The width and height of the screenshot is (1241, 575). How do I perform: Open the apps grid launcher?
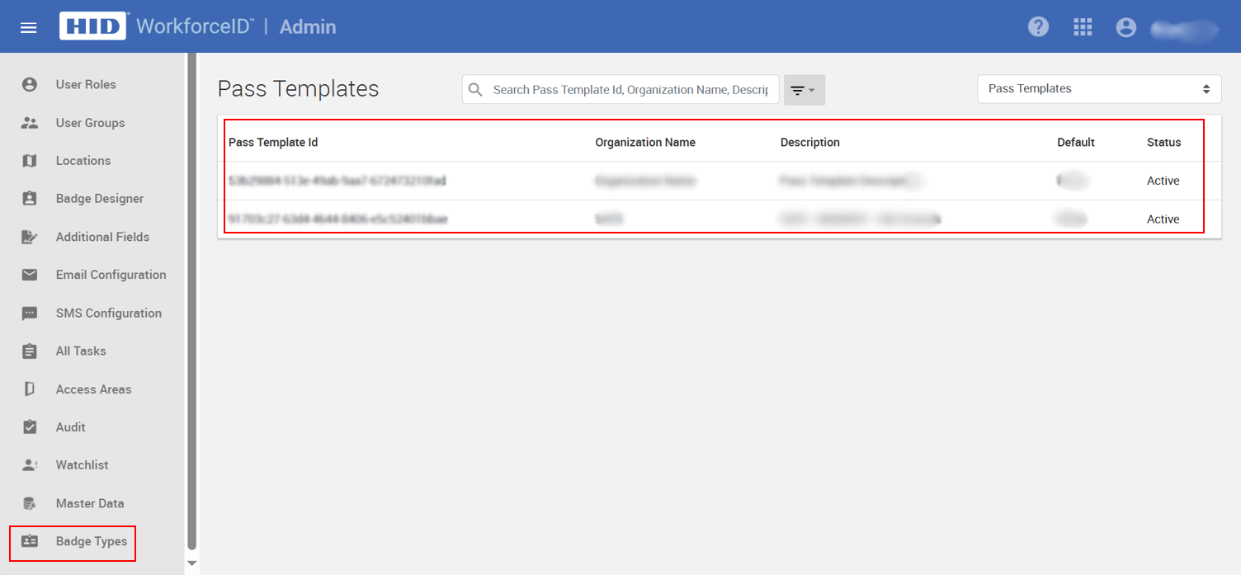(x=1083, y=27)
